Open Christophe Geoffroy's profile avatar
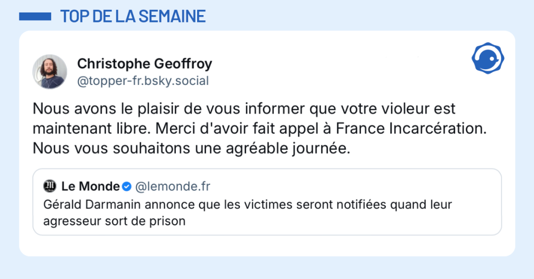This screenshot has width=534, height=279. tap(50, 71)
